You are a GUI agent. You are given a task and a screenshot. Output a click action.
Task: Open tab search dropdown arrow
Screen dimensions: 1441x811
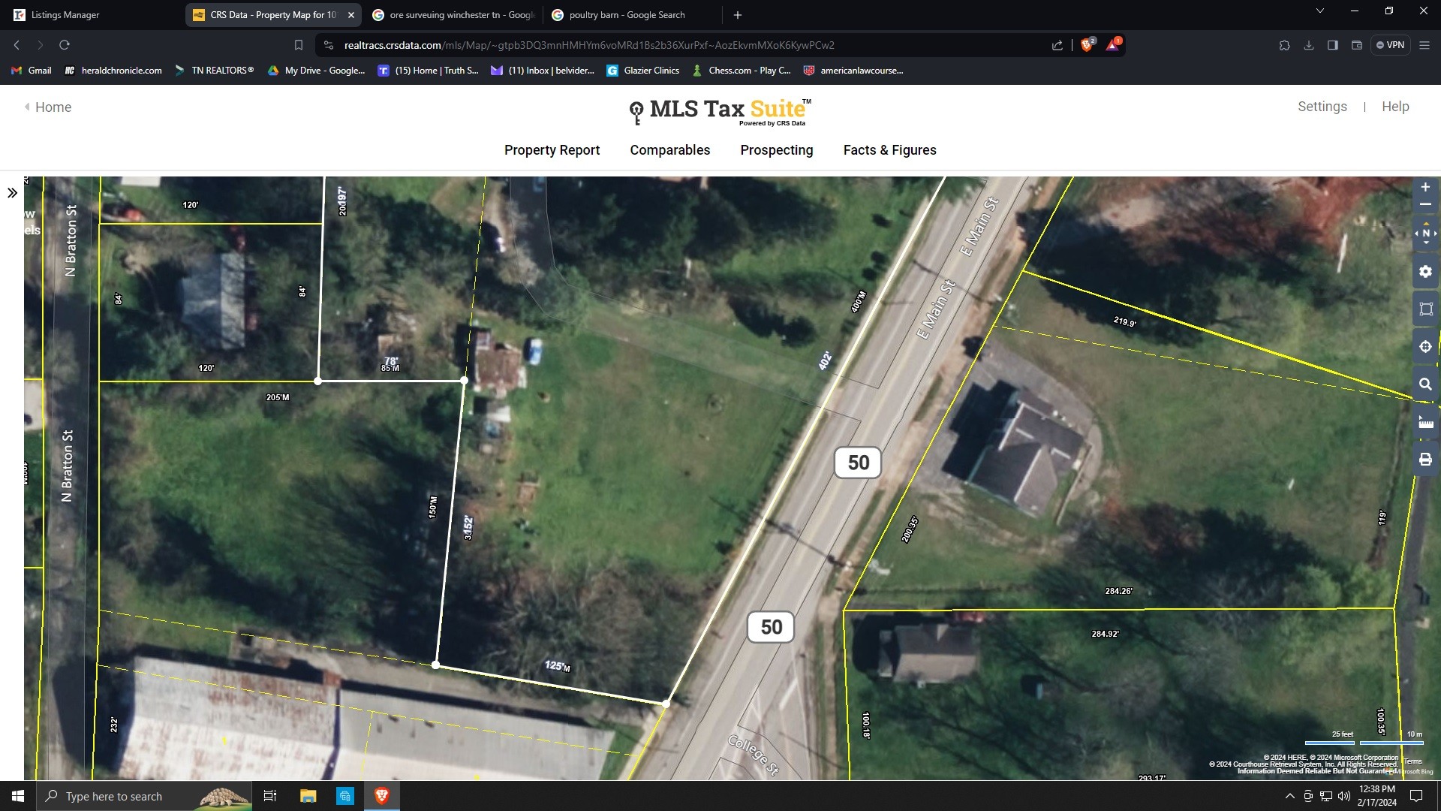[x=1319, y=11]
